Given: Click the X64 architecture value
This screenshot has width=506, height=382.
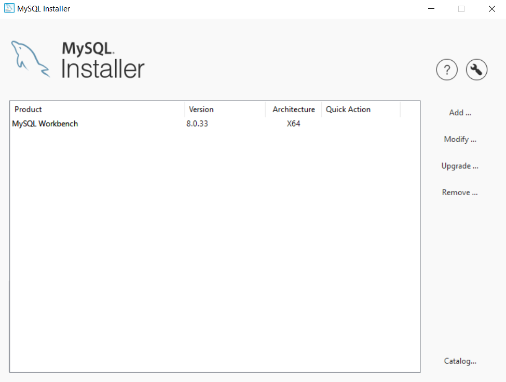Looking at the screenshot, I should coord(294,124).
